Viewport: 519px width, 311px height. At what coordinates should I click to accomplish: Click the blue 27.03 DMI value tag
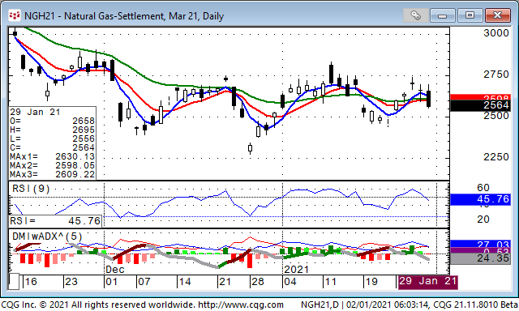[x=480, y=244]
